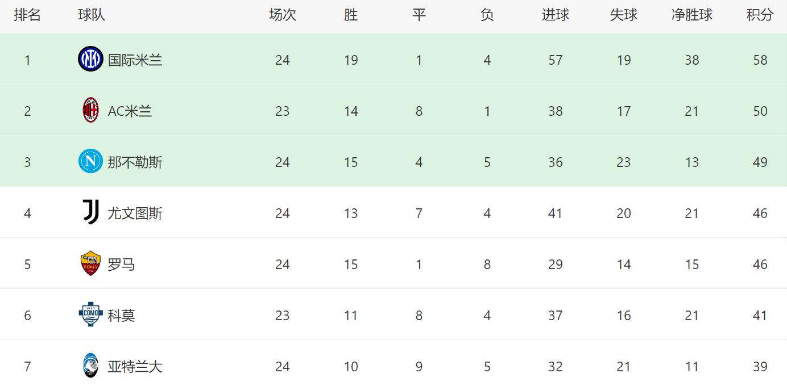Open the 国际米兰 team link
This screenshot has height=390, width=787.
(x=135, y=60)
